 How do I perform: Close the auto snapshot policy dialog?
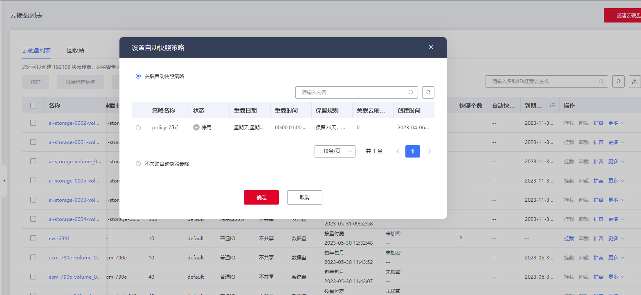[431, 47]
